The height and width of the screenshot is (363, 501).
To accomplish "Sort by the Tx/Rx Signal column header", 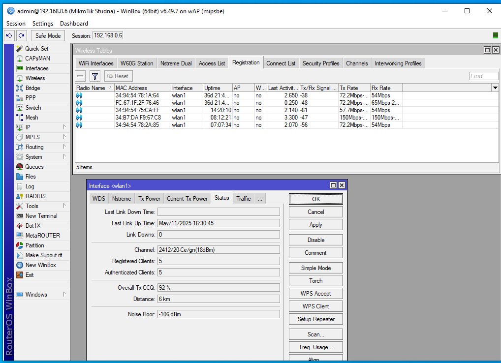I will pos(318,88).
